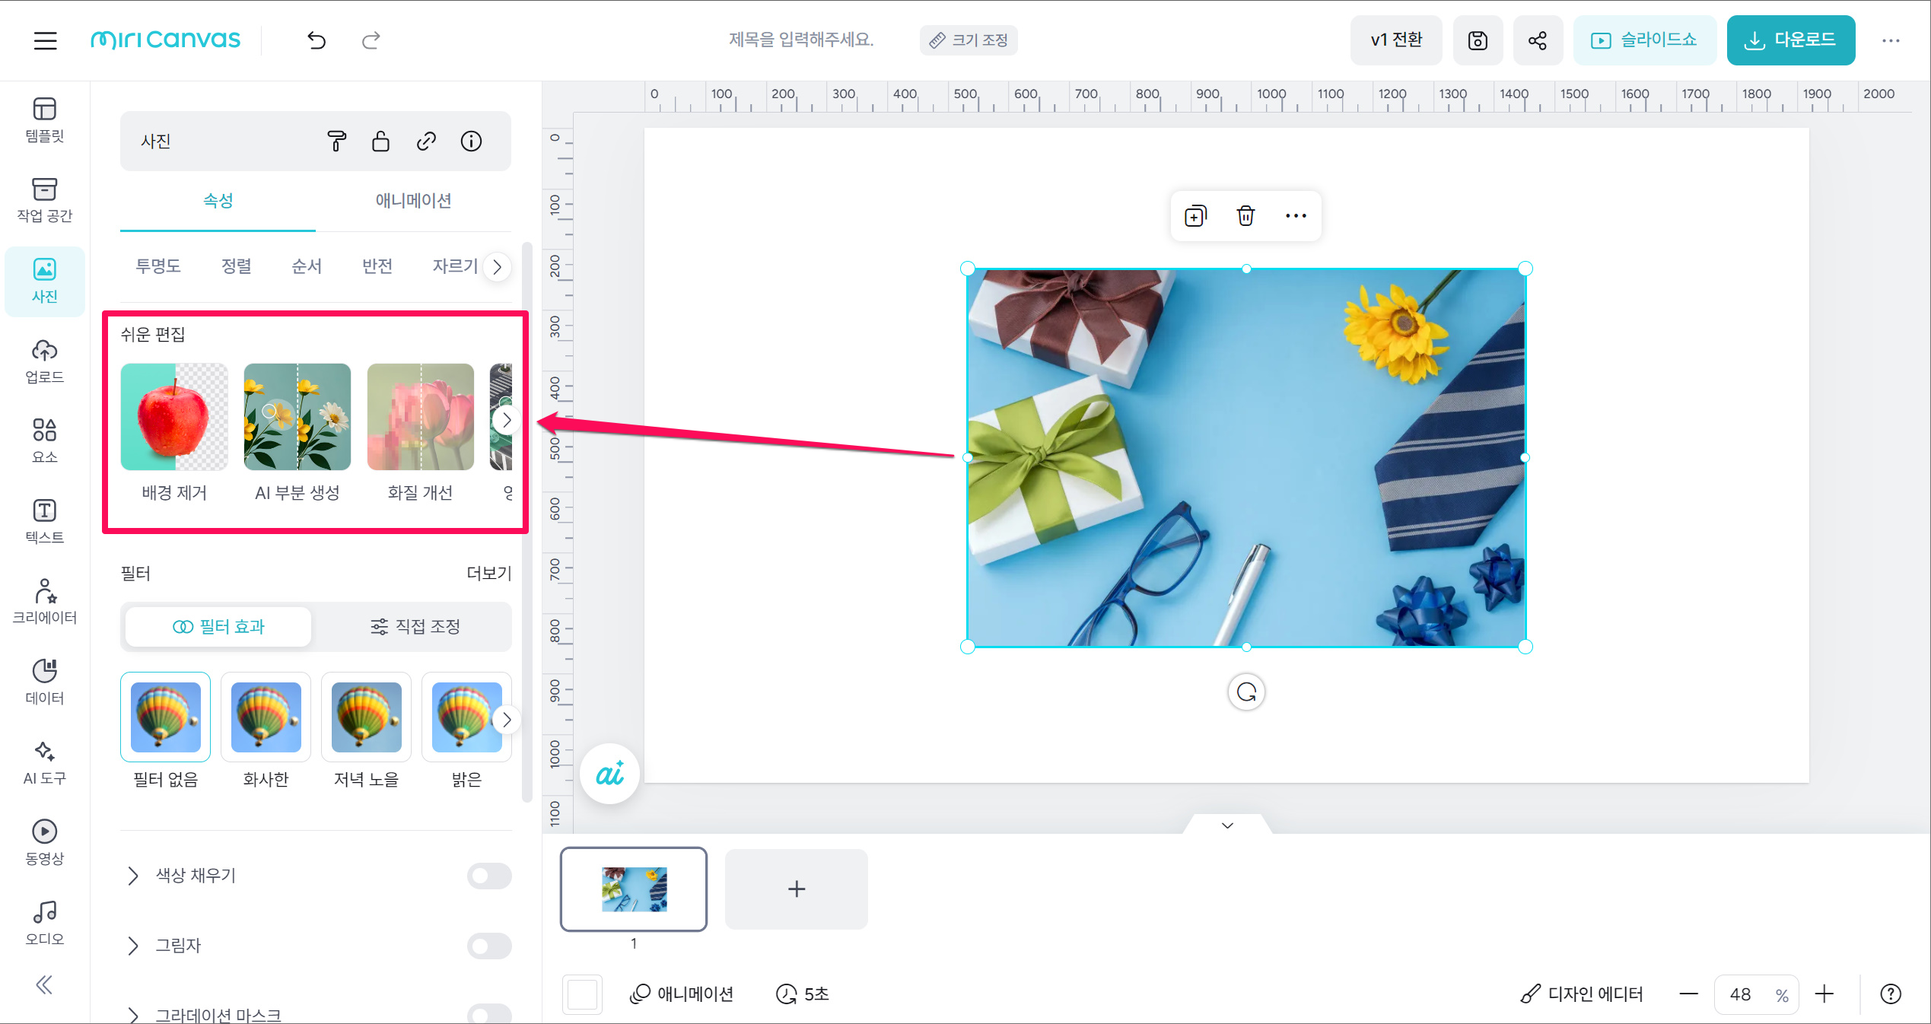
Task: Click the save icon in top bar
Action: (x=1478, y=40)
